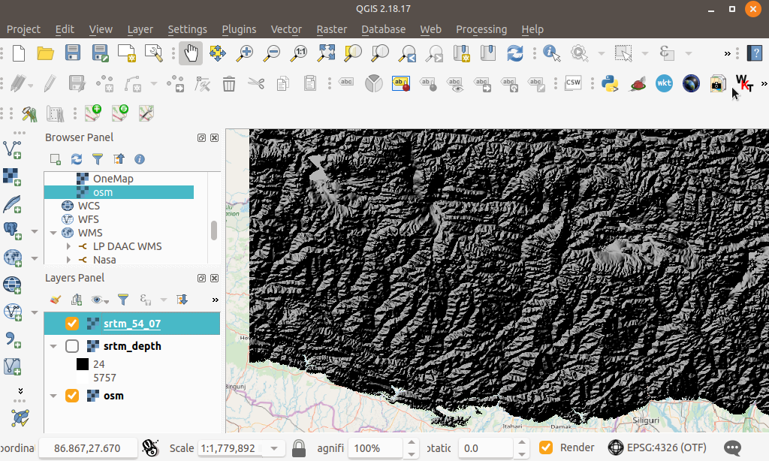Open the manage layer visibility eye dropdown
This screenshot has width=769, height=461.
tap(100, 300)
